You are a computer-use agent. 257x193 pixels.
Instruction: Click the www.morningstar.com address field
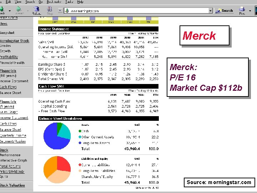pyautogui.click(x=138, y=11)
